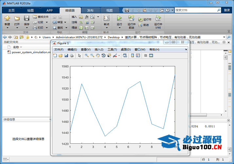
Task: Open the 保存 dropdown arrow
Action: point(27,28)
